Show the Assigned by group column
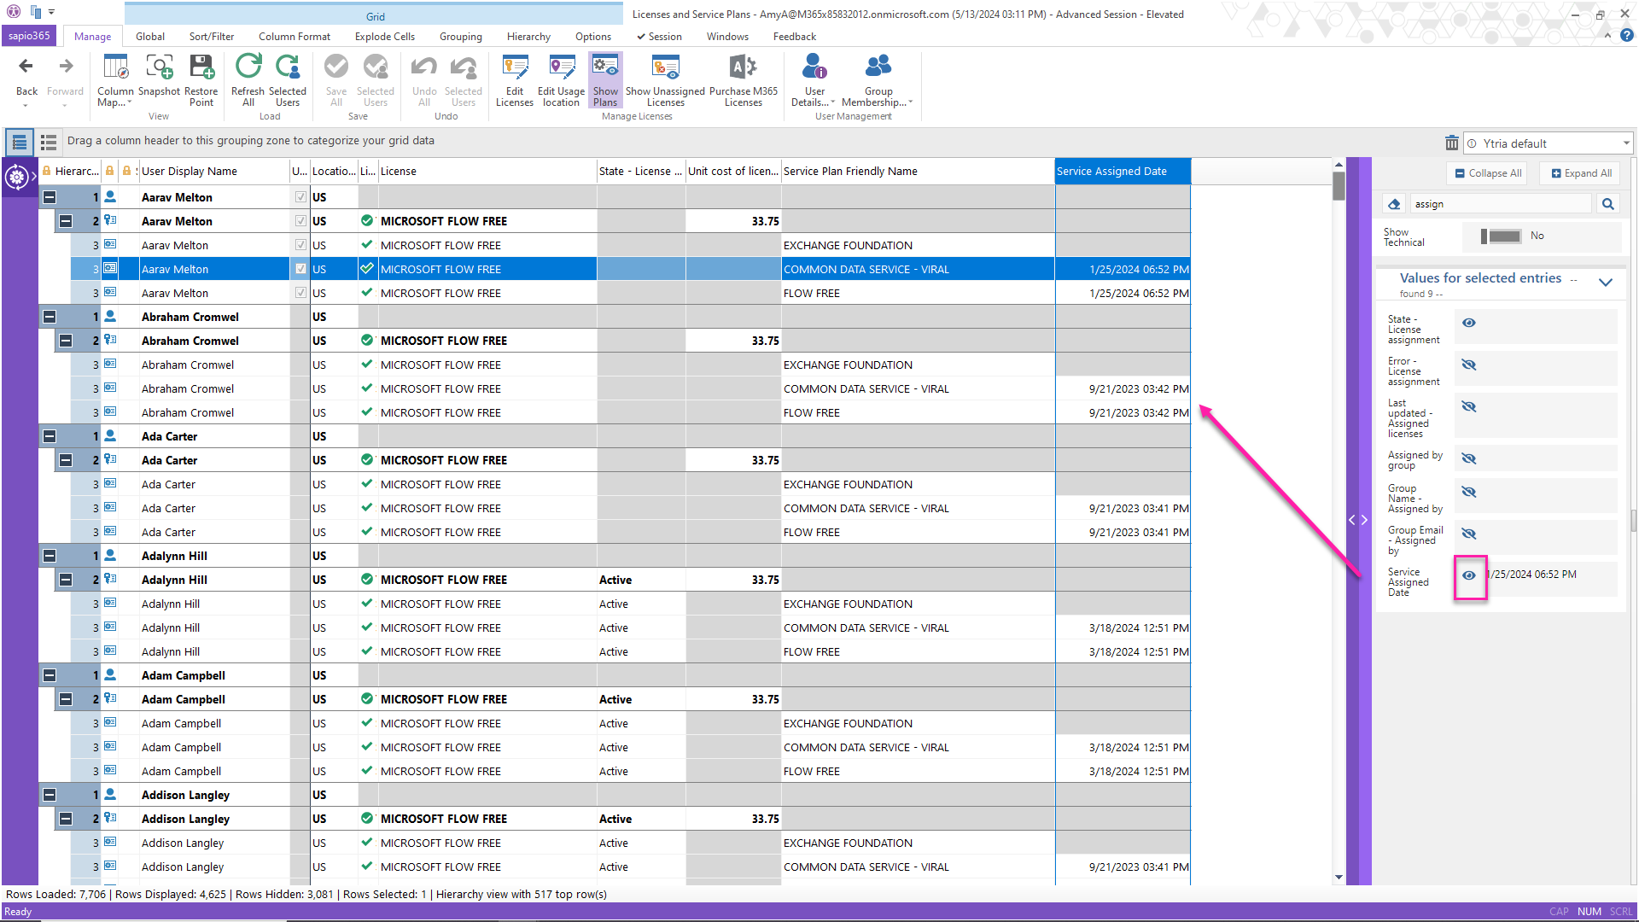 click(x=1469, y=458)
